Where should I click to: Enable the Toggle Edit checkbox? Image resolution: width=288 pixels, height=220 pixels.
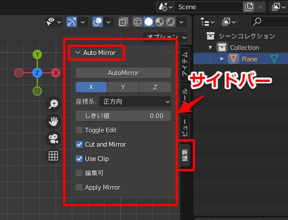pos(79,130)
